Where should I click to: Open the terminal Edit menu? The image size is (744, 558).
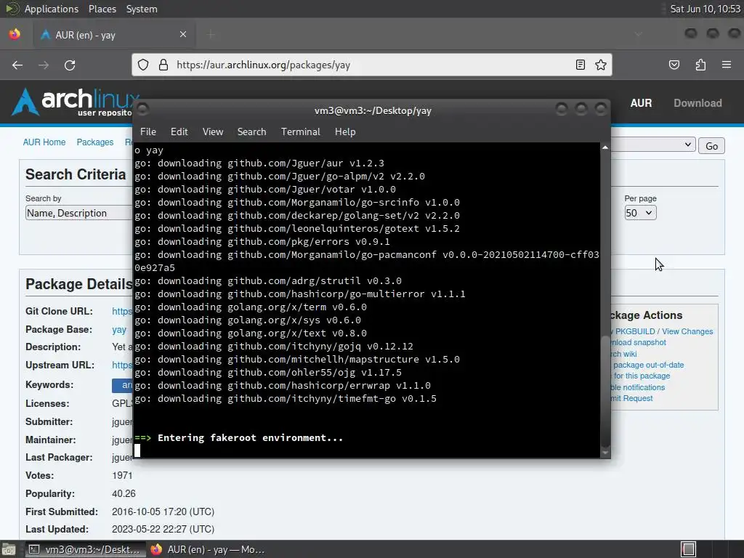click(179, 132)
